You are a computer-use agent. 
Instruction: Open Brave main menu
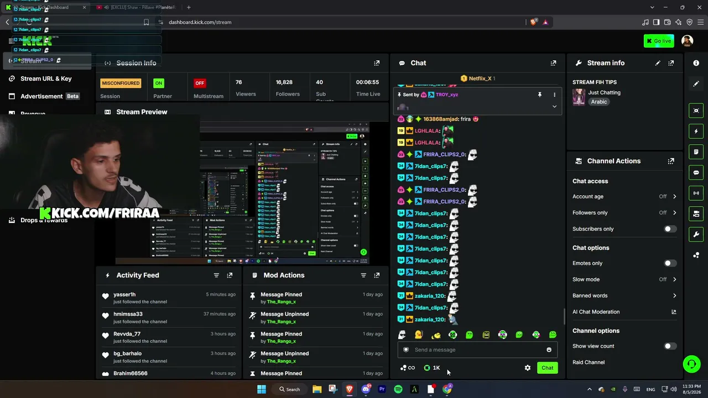700,22
